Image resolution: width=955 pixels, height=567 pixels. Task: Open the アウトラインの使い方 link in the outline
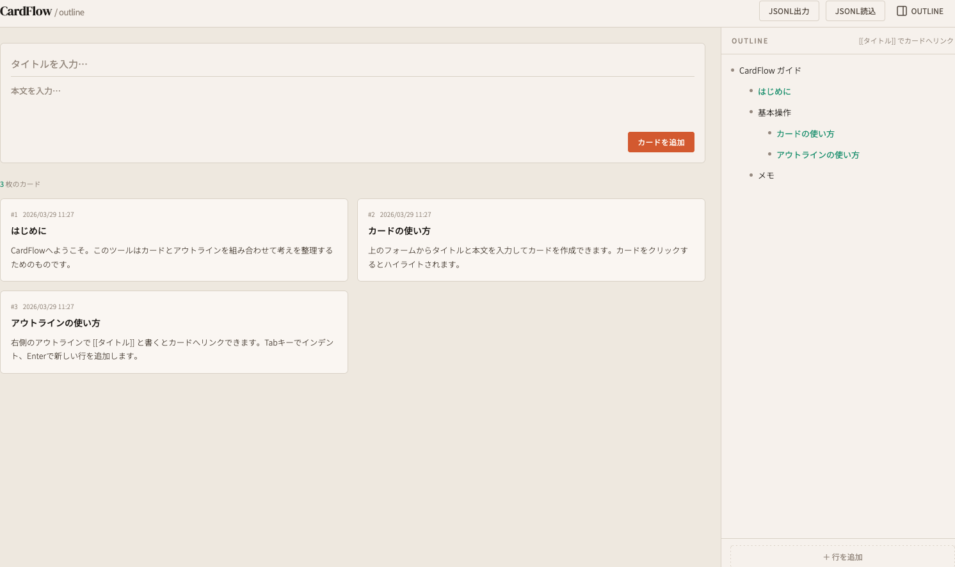[x=818, y=154]
